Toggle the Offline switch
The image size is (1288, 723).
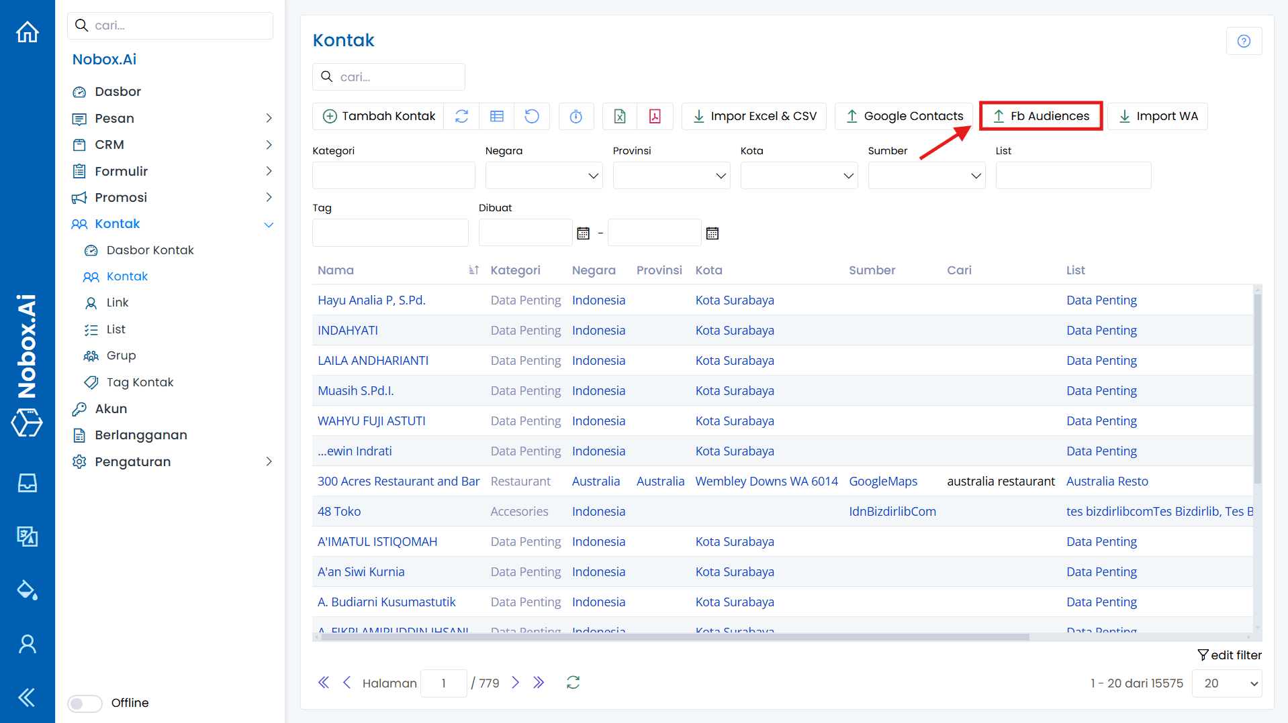[85, 703]
